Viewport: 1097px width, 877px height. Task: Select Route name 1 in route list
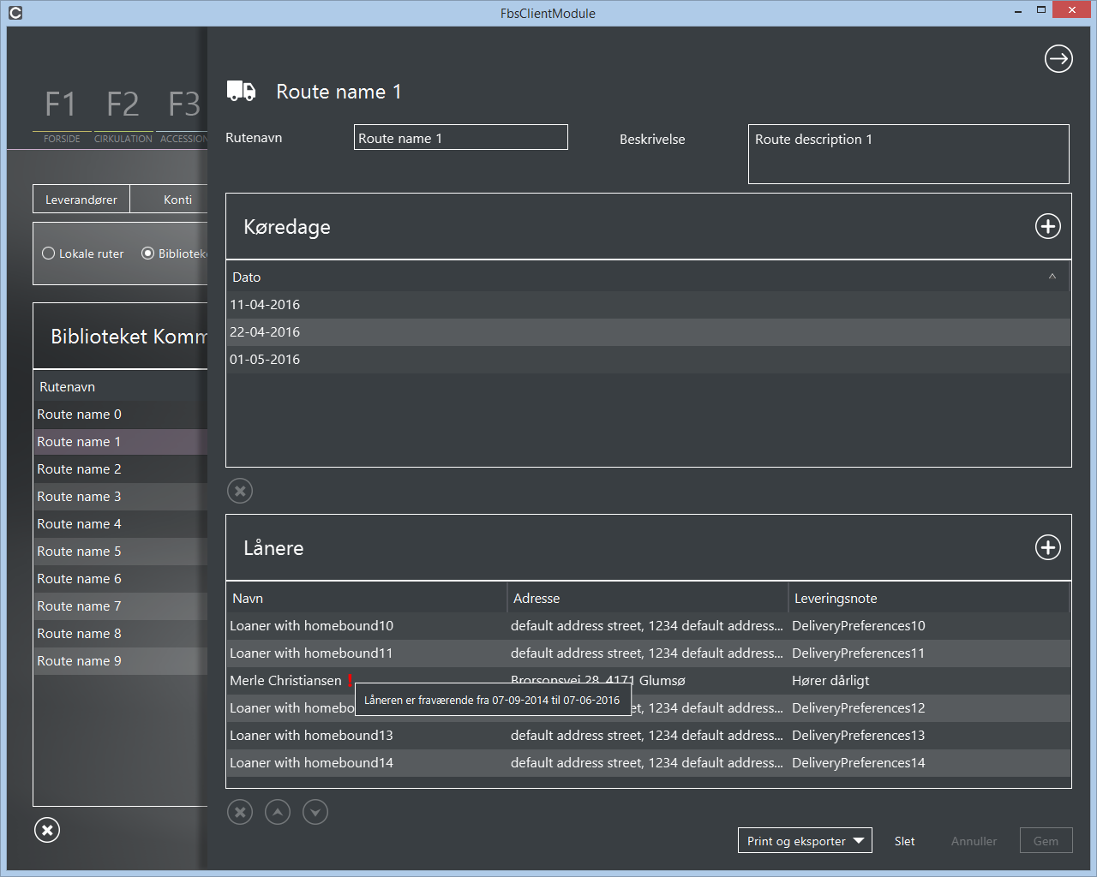(121, 441)
